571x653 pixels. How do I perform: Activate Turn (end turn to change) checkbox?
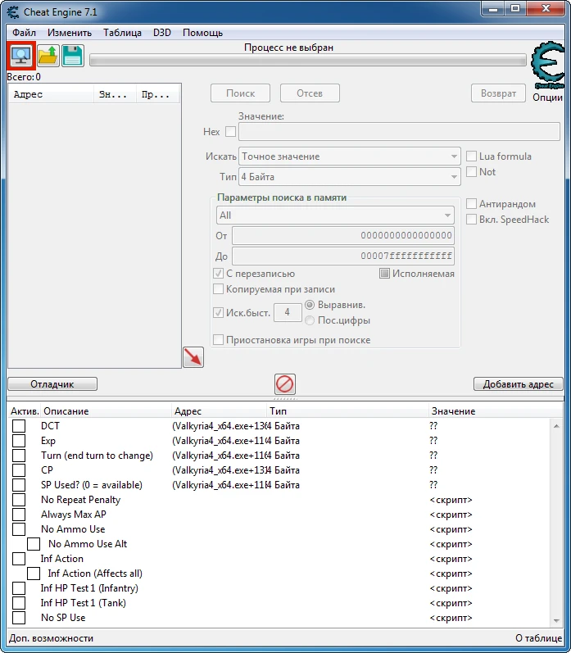19,456
